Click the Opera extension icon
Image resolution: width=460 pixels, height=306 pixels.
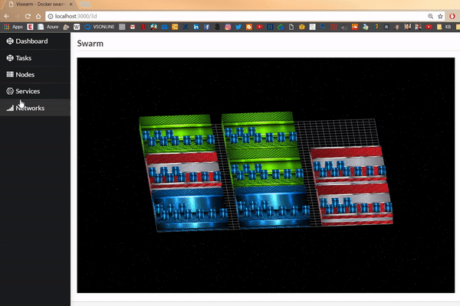452,16
